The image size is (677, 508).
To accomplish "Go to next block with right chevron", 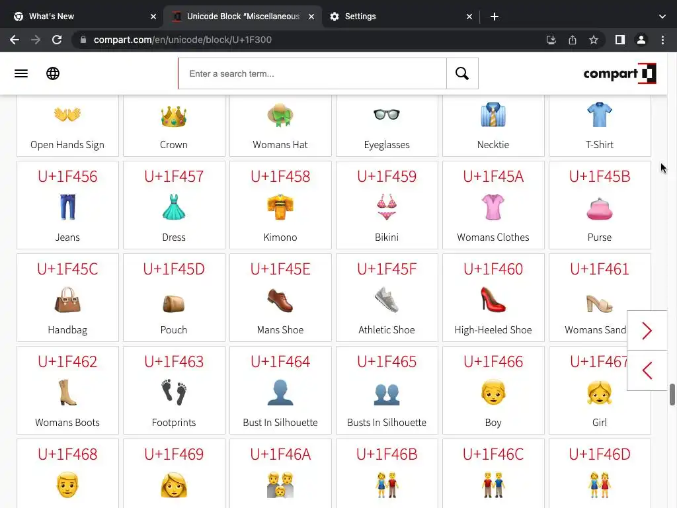I will [647, 331].
